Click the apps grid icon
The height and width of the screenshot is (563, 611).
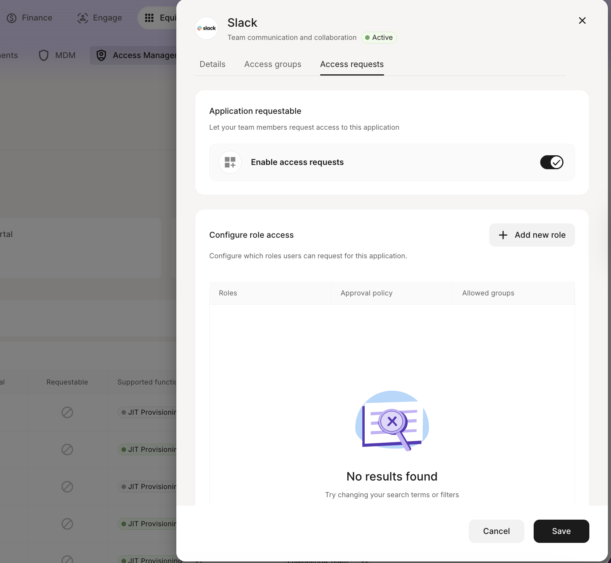pyautogui.click(x=149, y=18)
